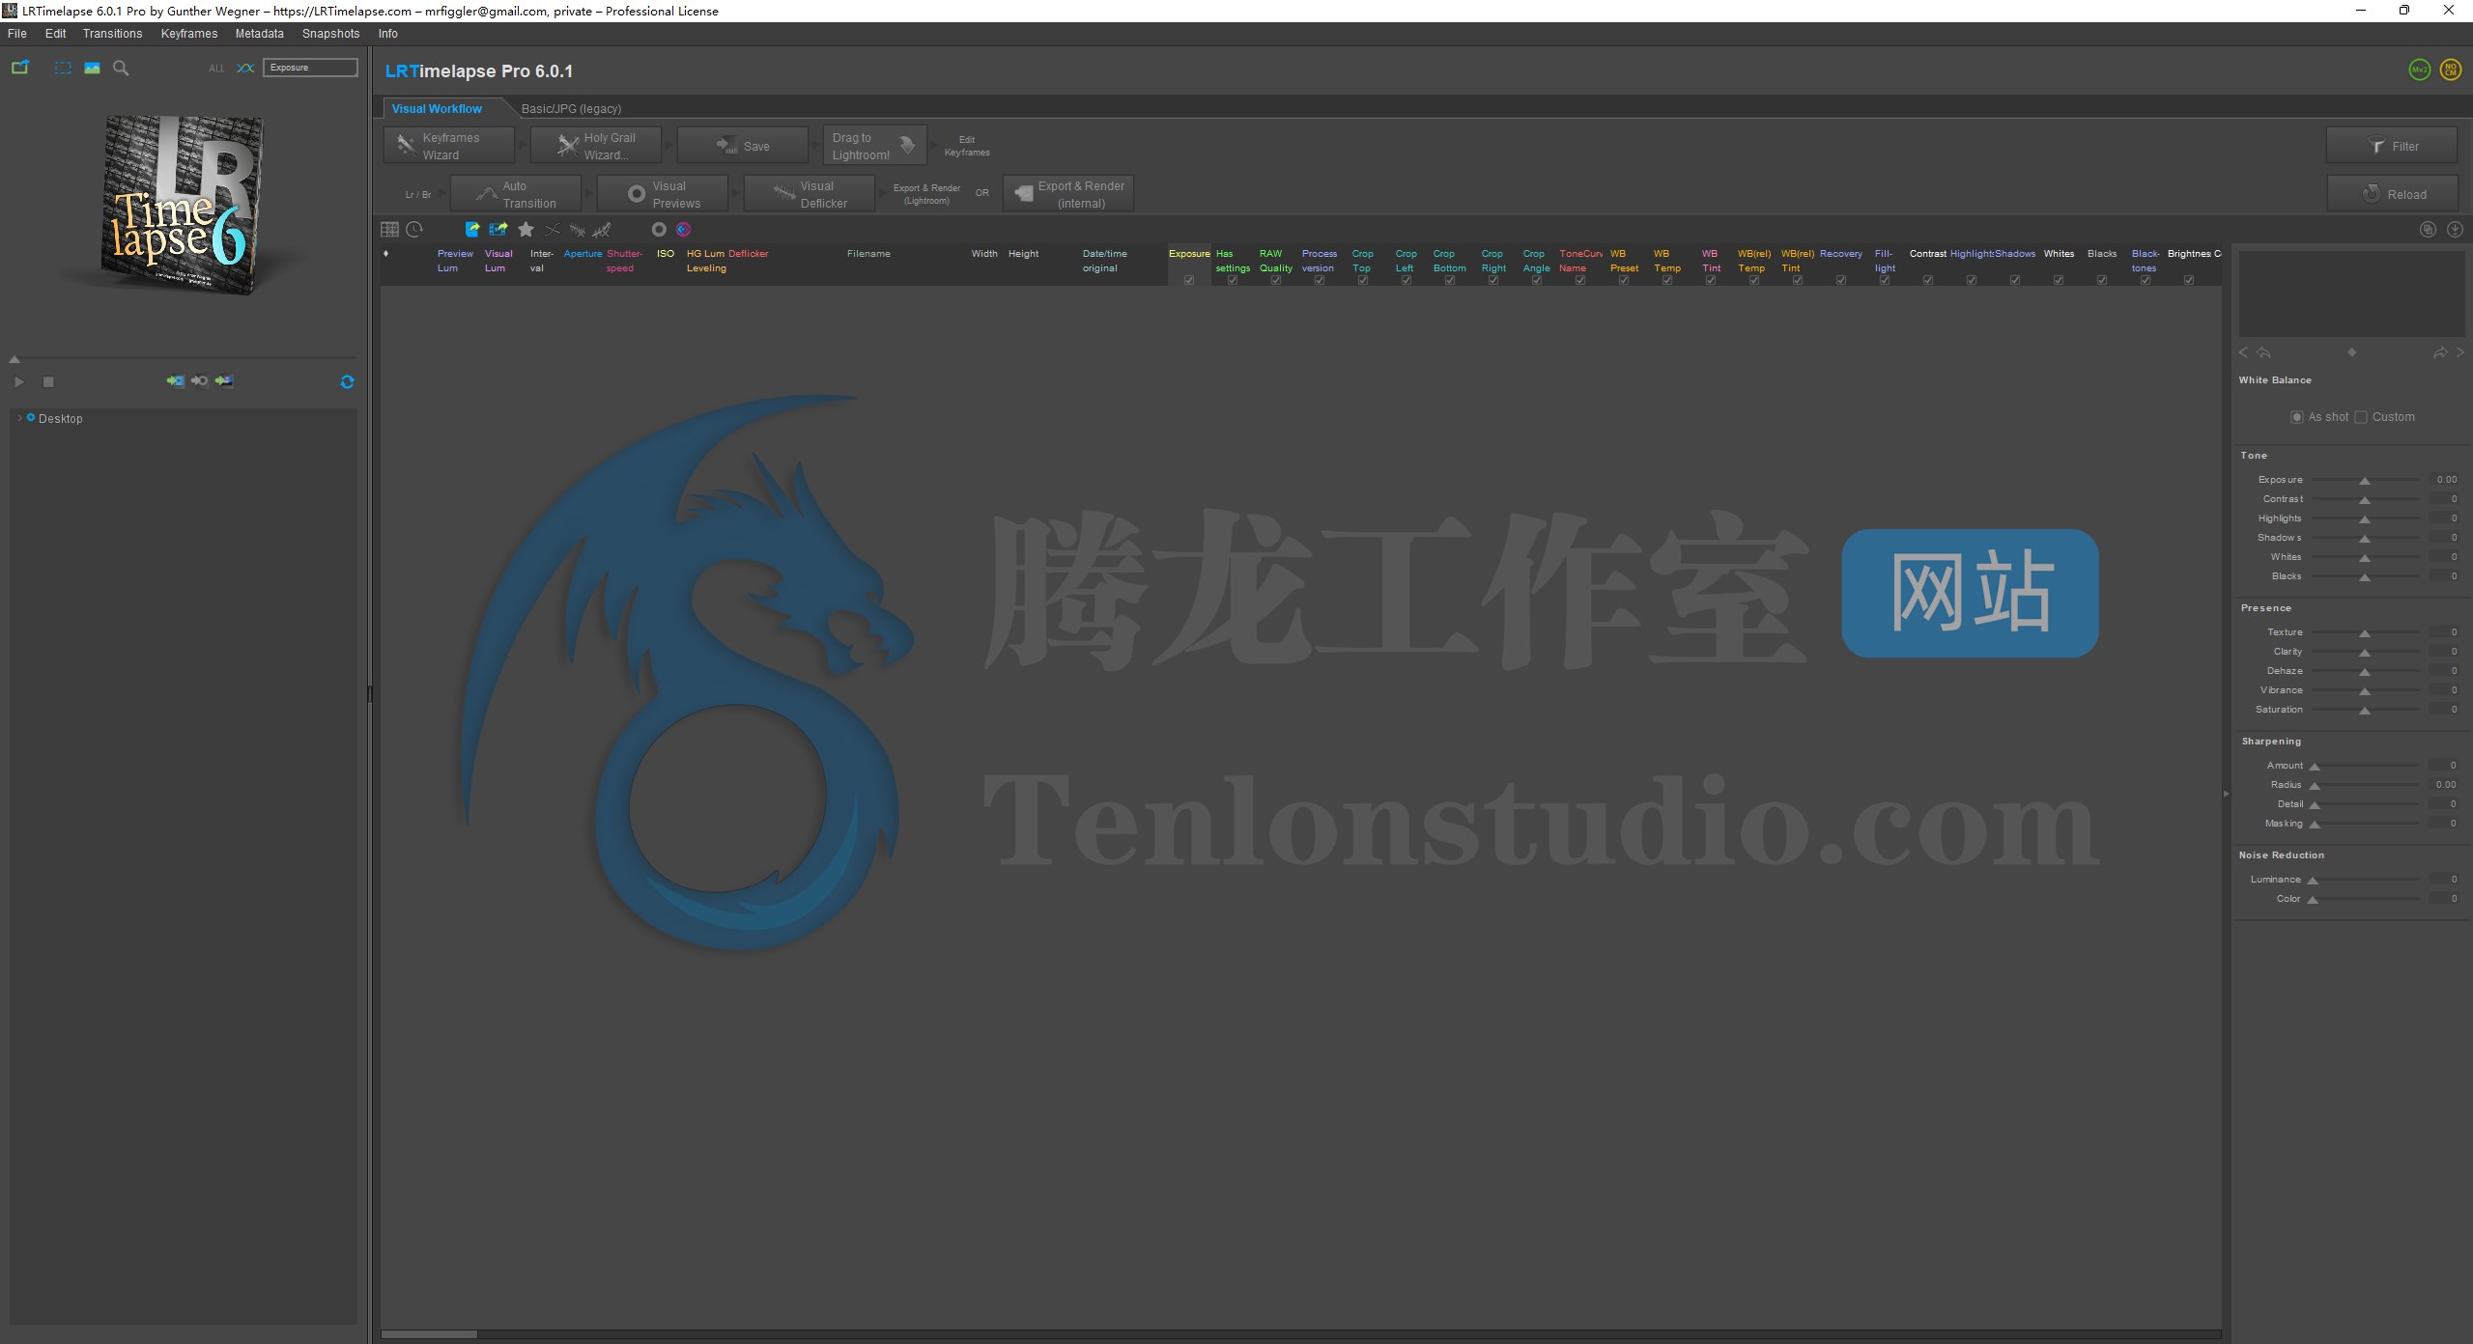This screenshot has height=1344, width=2473.
Task: Switch to the Visual Workflow tab
Action: click(x=437, y=108)
